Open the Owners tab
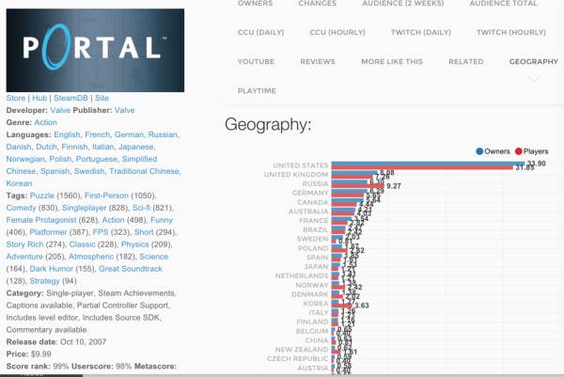Image resolution: width=564 pixels, height=377 pixels. [x=256, y=4]
